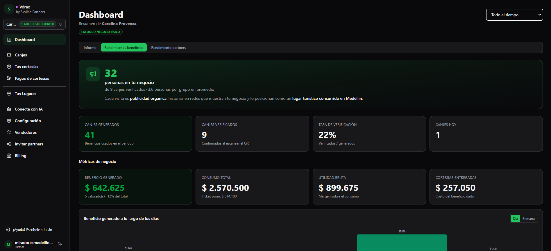Click the Dashboard bar chart icon
Screen dimensions: 551x251
pyautogui.click(x=9, y=40)
